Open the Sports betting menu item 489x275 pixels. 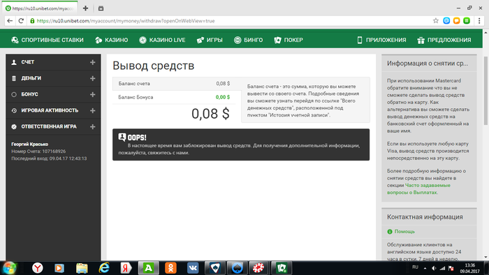pyautogui.click(x=48, y=40)
